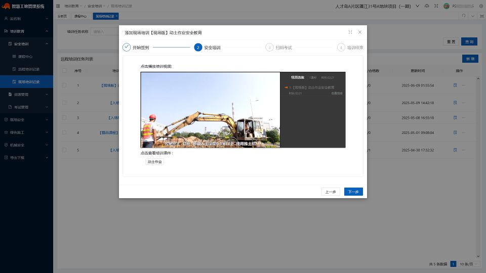
Task: Open the tab bar dropdown chevron
Action: tap(473, 16)
